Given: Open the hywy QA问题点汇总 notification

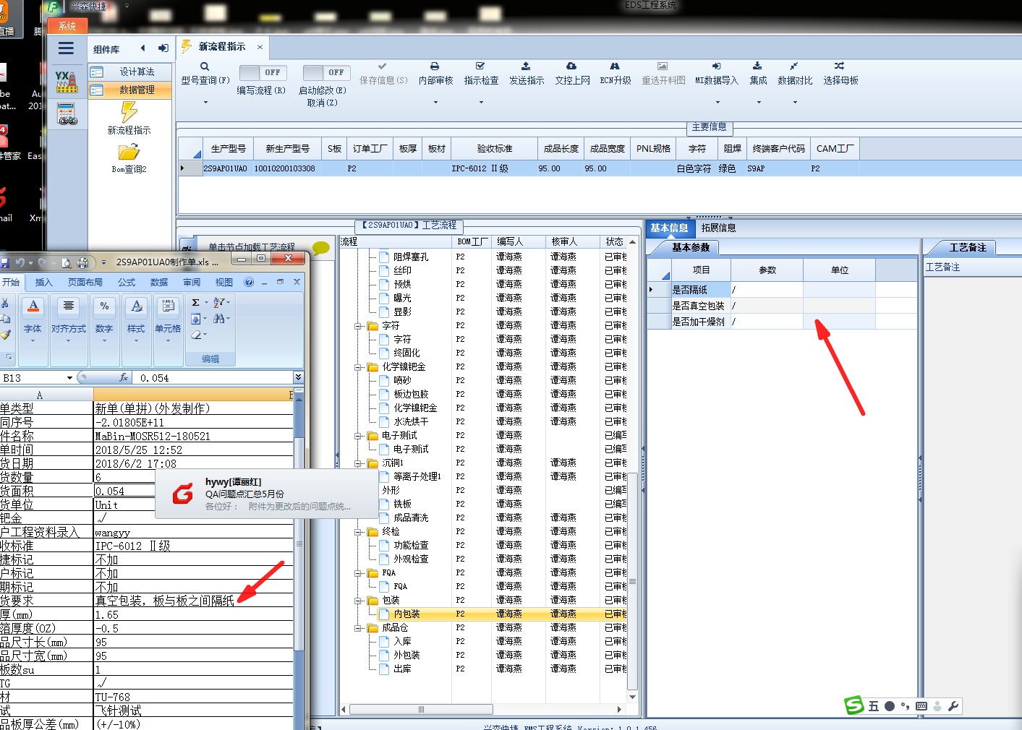Looking at the screenshot, I should click(x=267, y=494).
